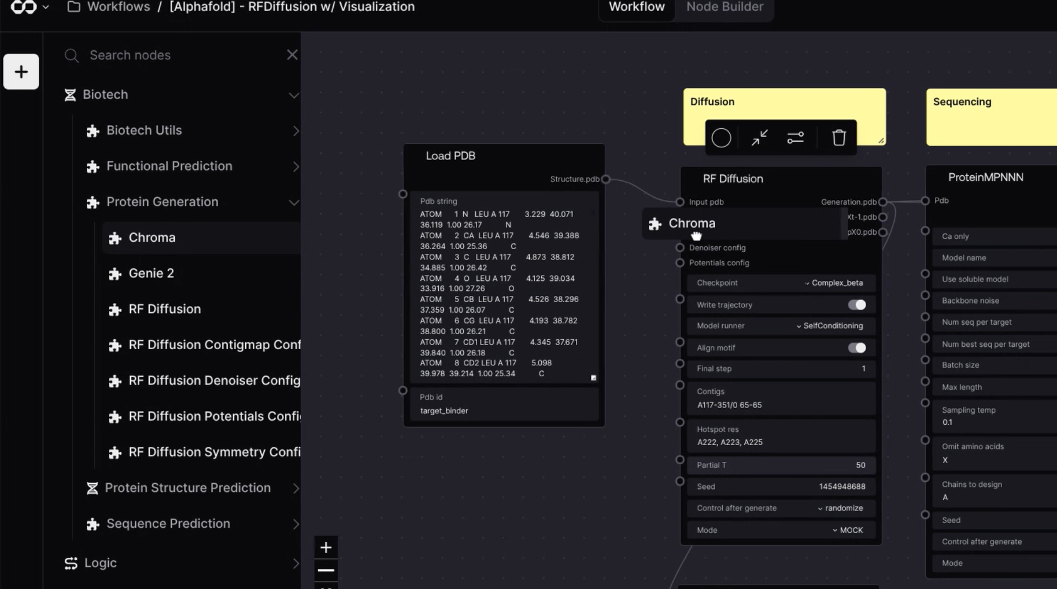1057x589 pixels.
Task: Switch to the Node Builder tab
Action: coord(725,7)
